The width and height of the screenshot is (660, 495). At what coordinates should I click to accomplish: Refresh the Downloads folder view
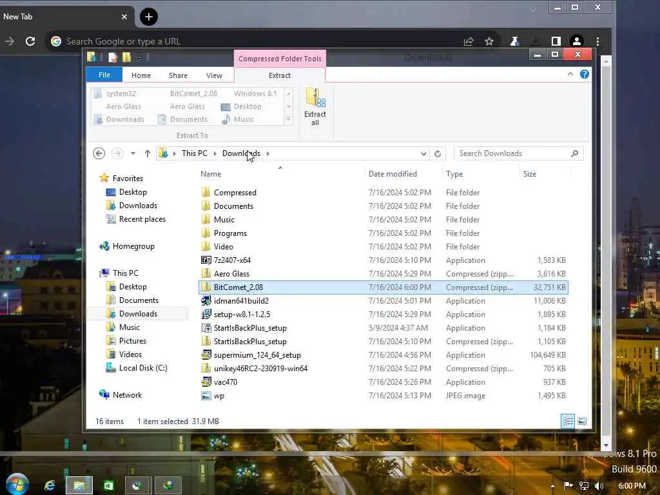pyautogui.click(x=438, y=153)
